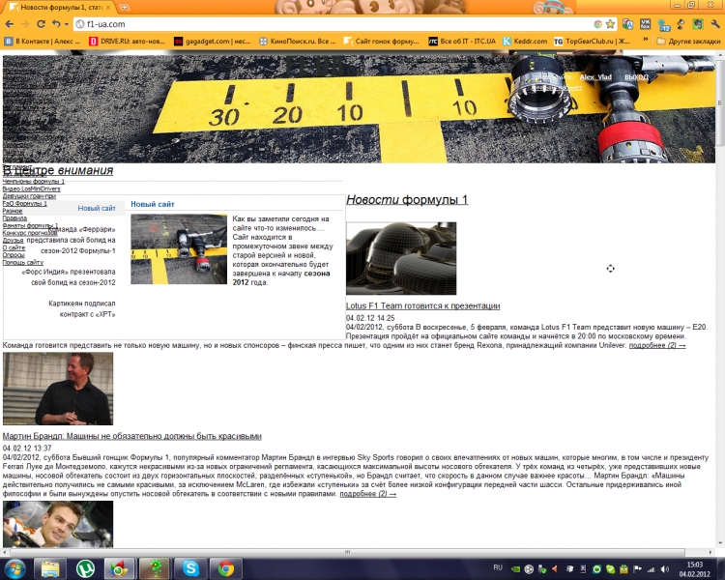Open Lotus F1 Team готовится к презентации

(x=422, y=305)
